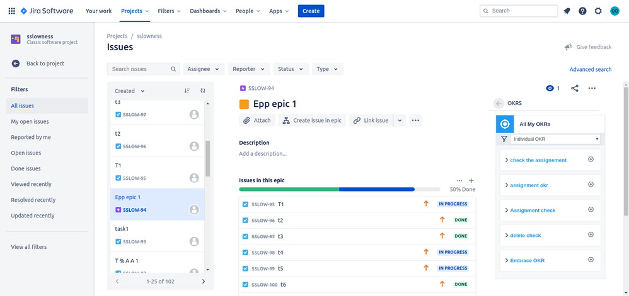
Task: Open the app switcher grid icon
Action: [11, 11]
